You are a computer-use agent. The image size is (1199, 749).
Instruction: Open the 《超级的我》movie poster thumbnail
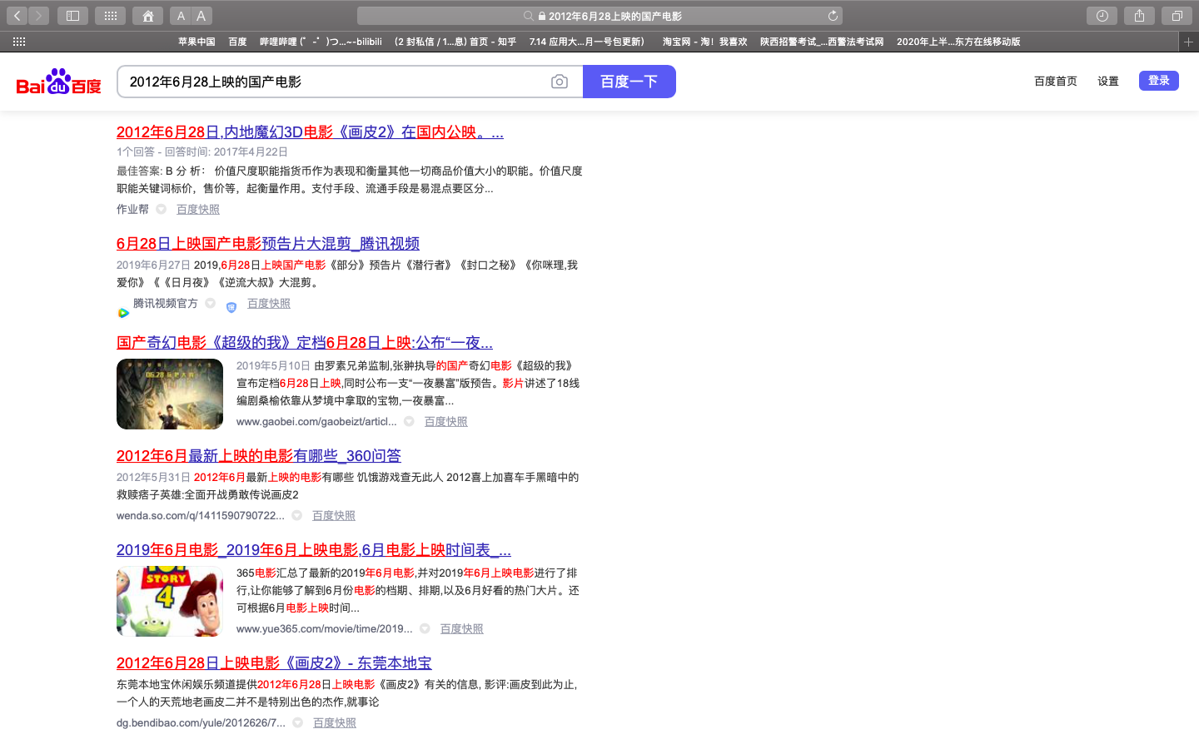click(x=170, y=394)
